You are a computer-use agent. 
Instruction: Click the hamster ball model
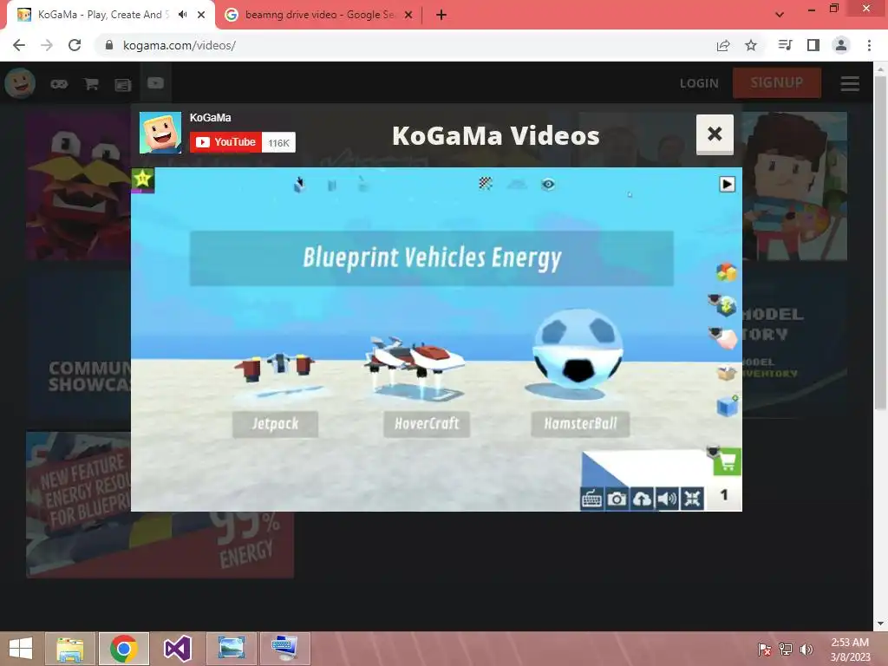coord(577,349)
